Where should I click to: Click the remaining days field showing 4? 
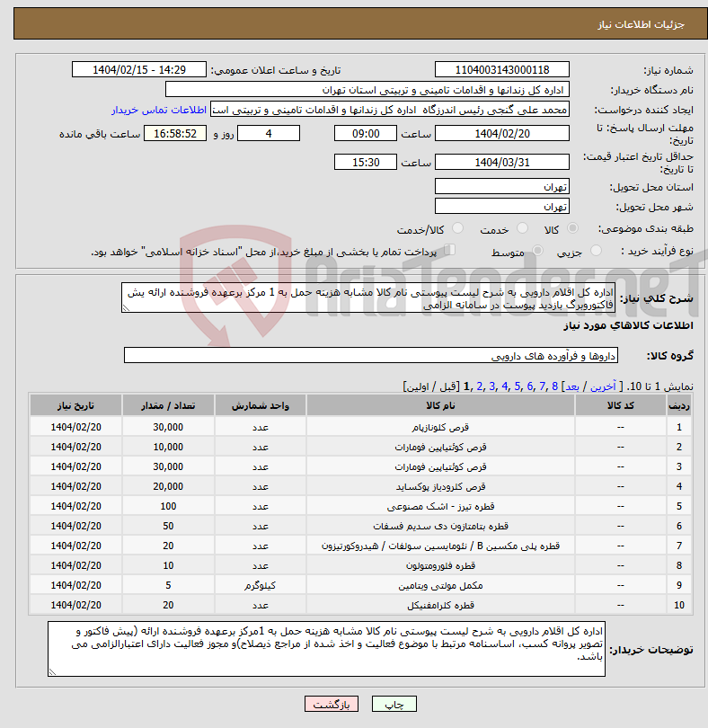pos(269,133)
